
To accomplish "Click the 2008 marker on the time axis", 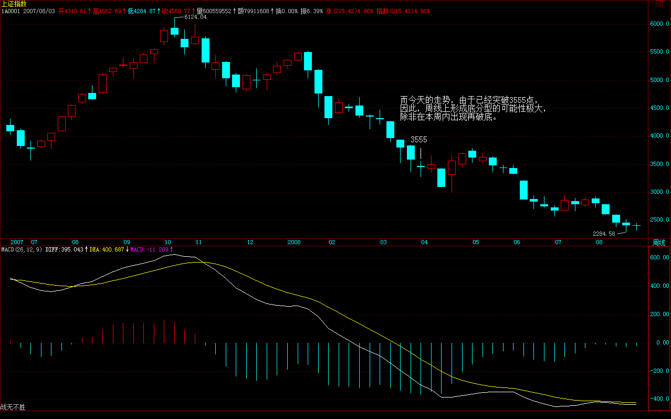I will click(x=294, y=243).
